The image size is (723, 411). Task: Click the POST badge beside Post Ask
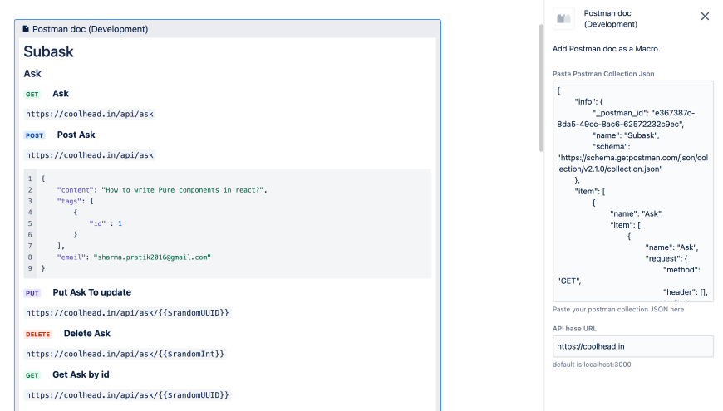(34, 135)
